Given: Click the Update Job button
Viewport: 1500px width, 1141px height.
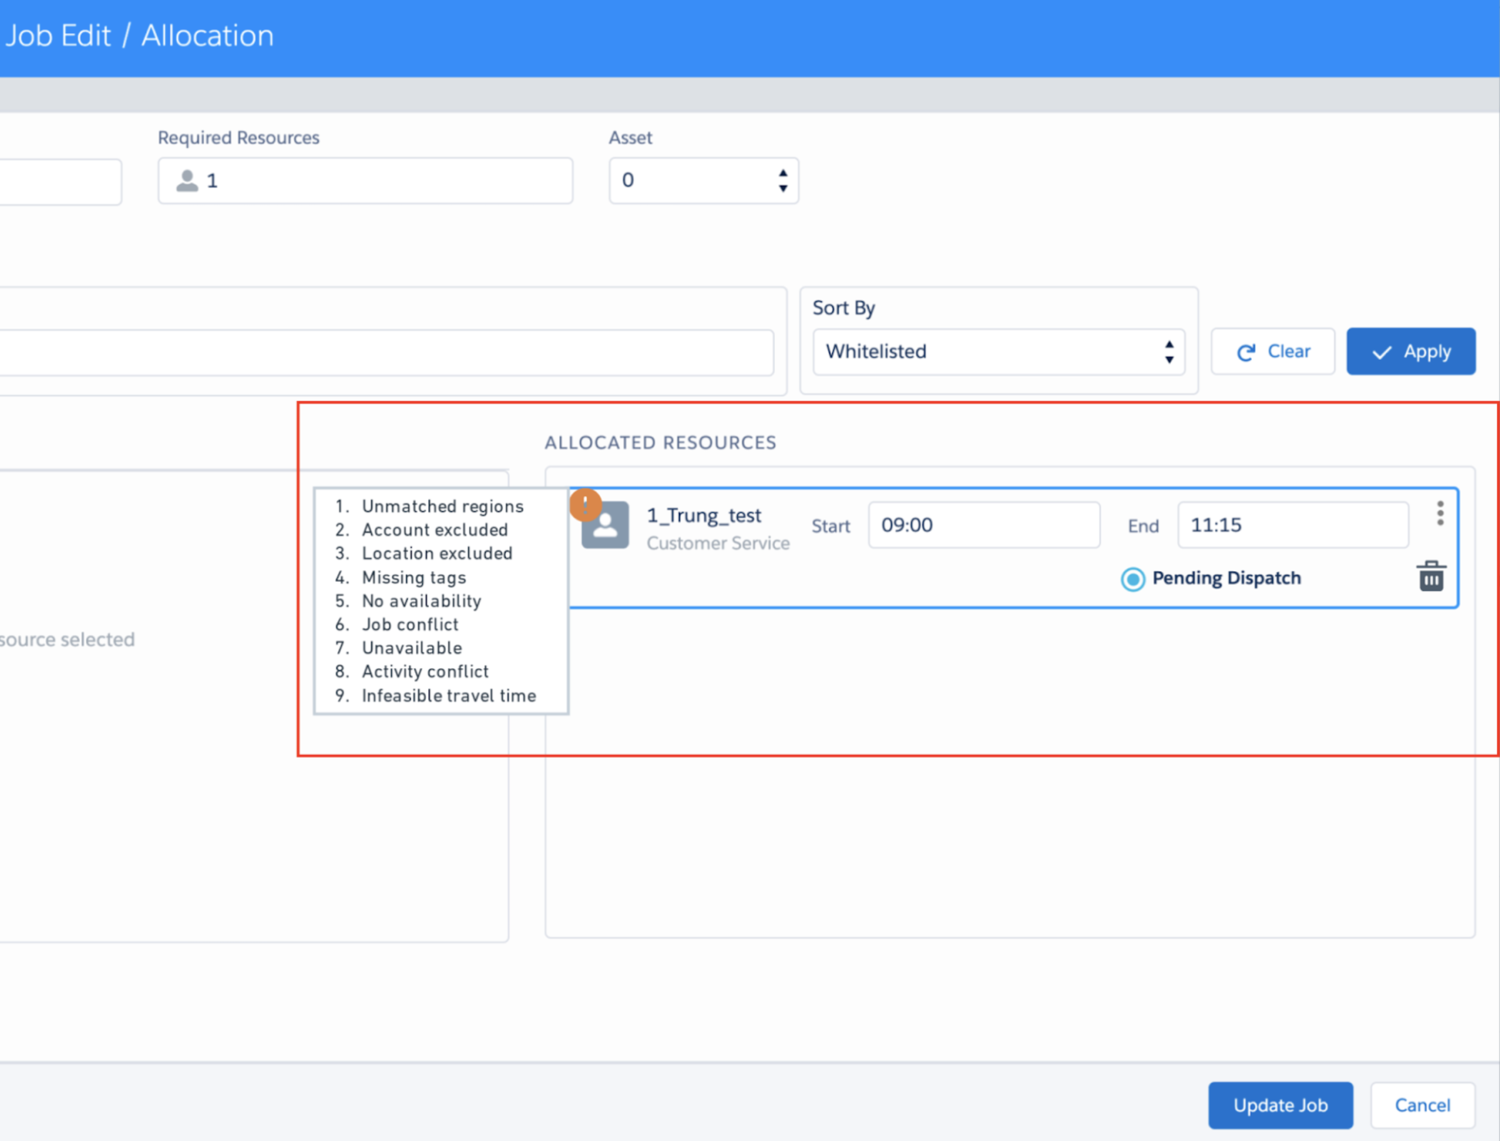Looking at the screenshot, I should (x=1280, y=1105).
